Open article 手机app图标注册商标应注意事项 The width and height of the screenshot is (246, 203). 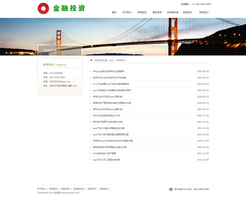tap(109, 71)
